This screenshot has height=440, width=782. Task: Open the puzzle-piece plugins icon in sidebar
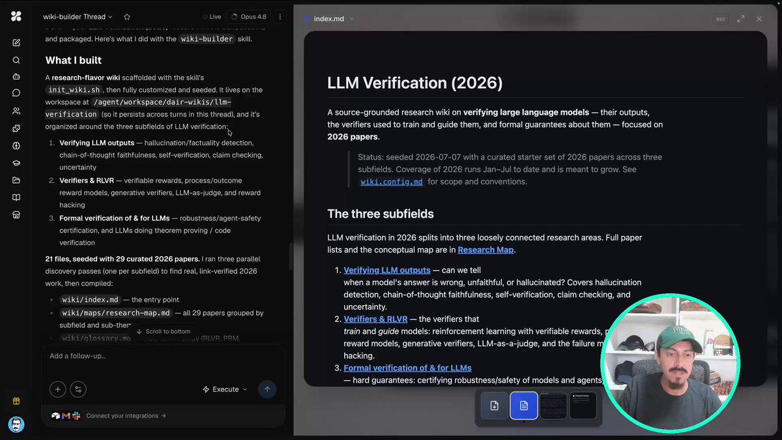coord(16,128)
